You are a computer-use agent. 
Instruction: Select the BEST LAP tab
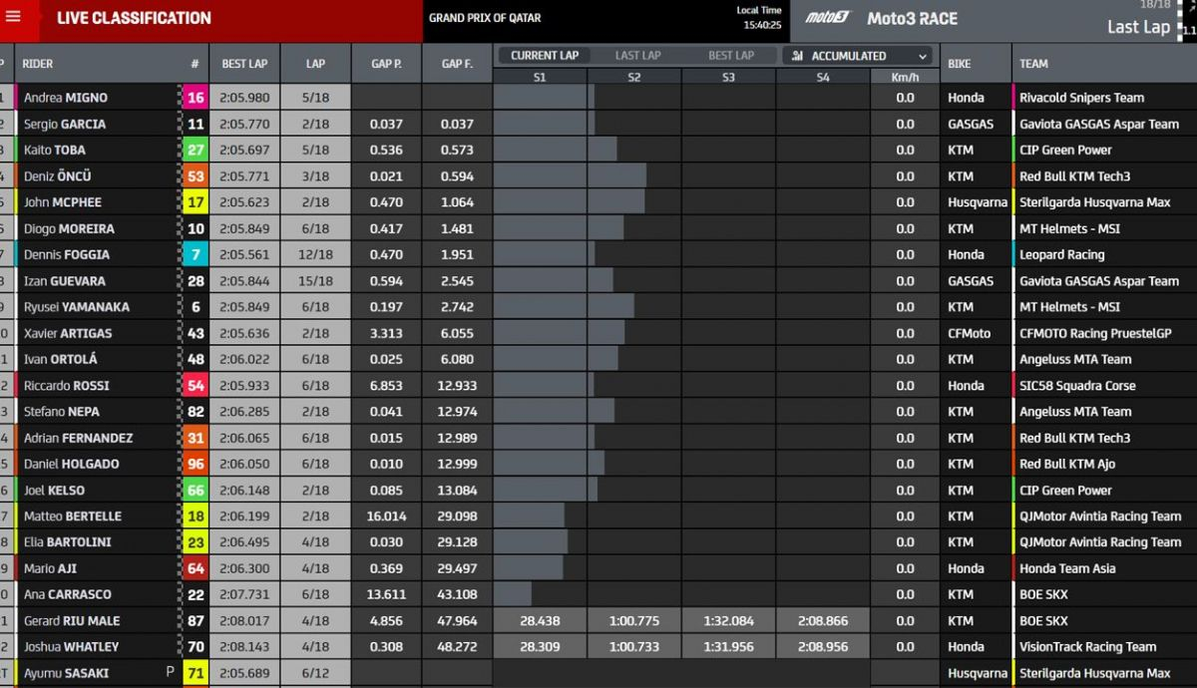(731, 56)
